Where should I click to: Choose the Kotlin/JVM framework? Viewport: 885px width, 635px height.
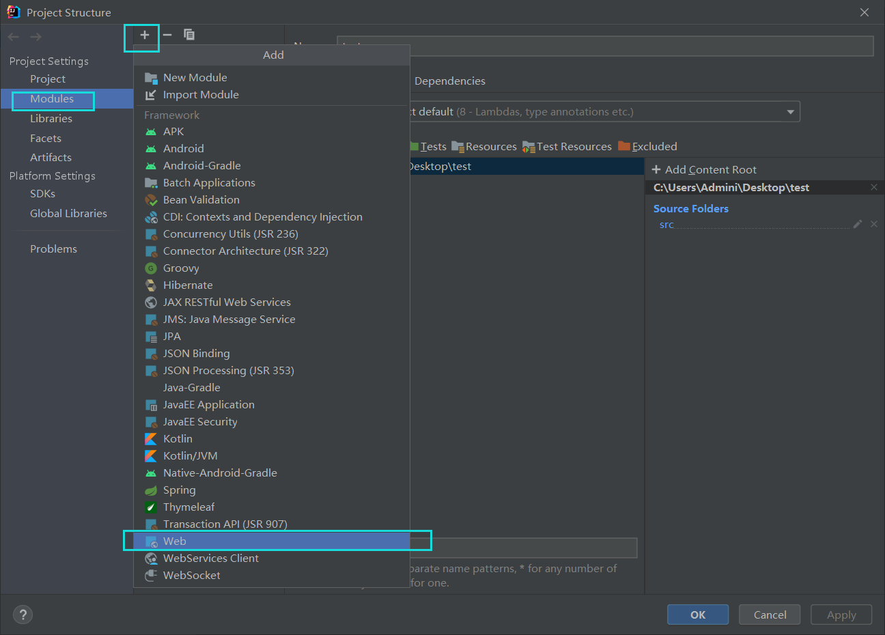click(x=272, y=456)
